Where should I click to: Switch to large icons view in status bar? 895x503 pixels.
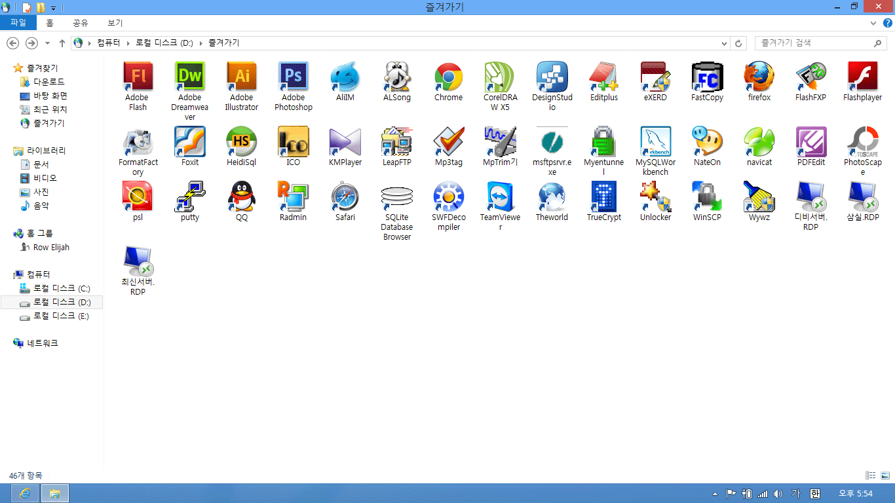(x=884, y=475)
